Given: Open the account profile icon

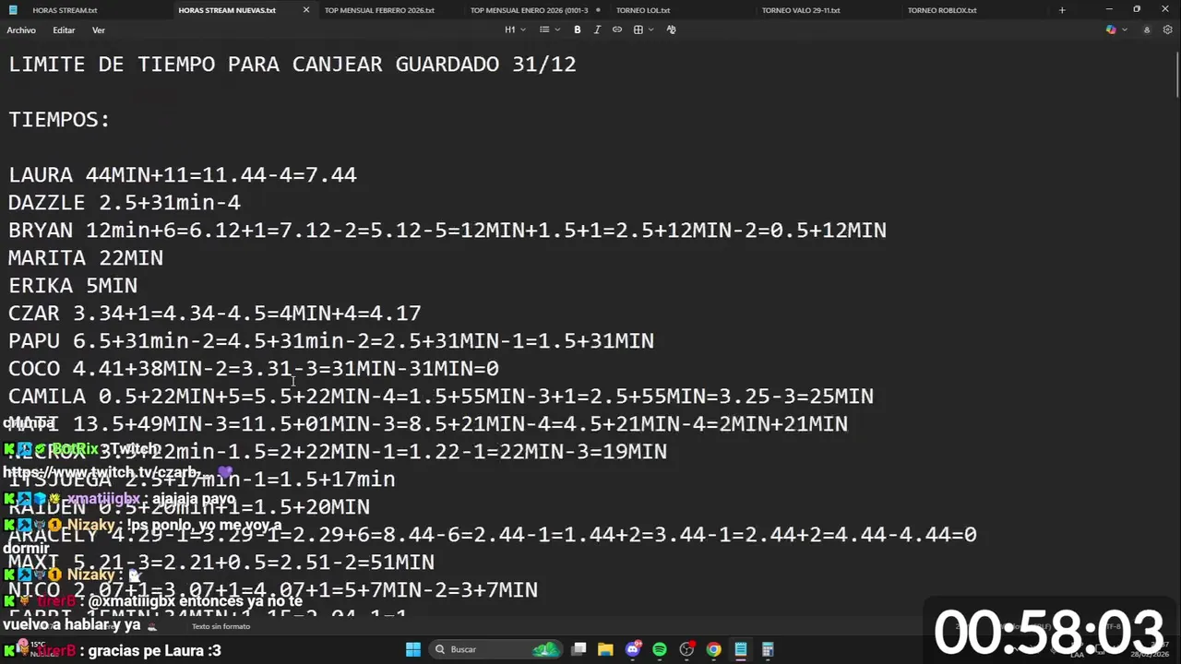Looking at the screenshot, I should 1147,30.
